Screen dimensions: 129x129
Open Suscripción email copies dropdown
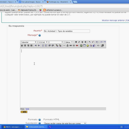click(65, 123)
